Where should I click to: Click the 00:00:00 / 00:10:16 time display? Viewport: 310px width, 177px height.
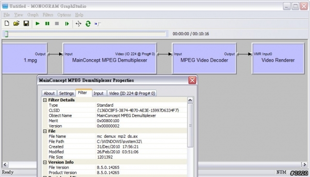(191, 34)
